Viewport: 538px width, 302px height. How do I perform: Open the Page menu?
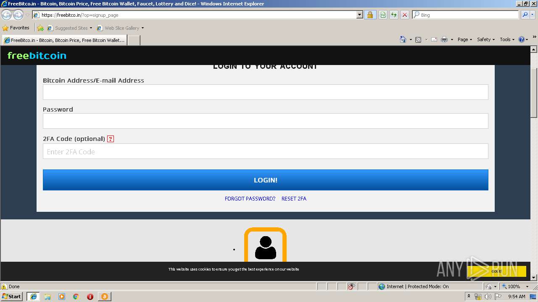click(x=465, y=39)
